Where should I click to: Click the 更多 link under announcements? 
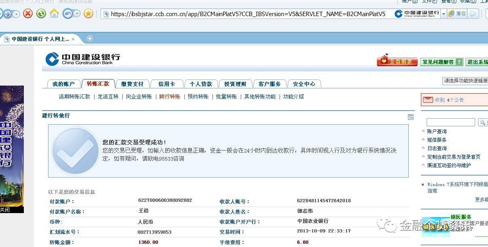click(x=481, y=199)
